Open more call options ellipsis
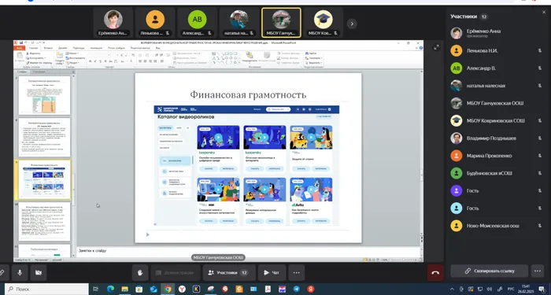Image resolution: width=551 pixels, height=295 pixels. 296,272
